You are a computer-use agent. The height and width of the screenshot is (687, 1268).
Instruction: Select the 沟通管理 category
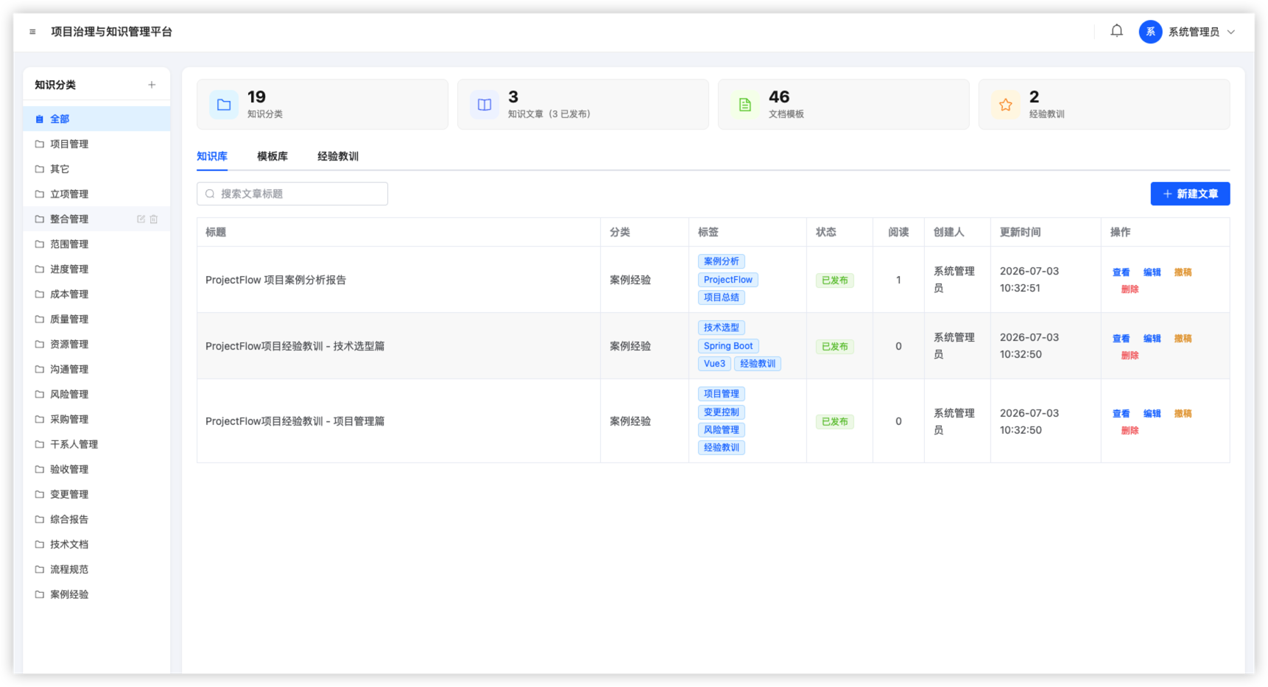coord(96,369)
